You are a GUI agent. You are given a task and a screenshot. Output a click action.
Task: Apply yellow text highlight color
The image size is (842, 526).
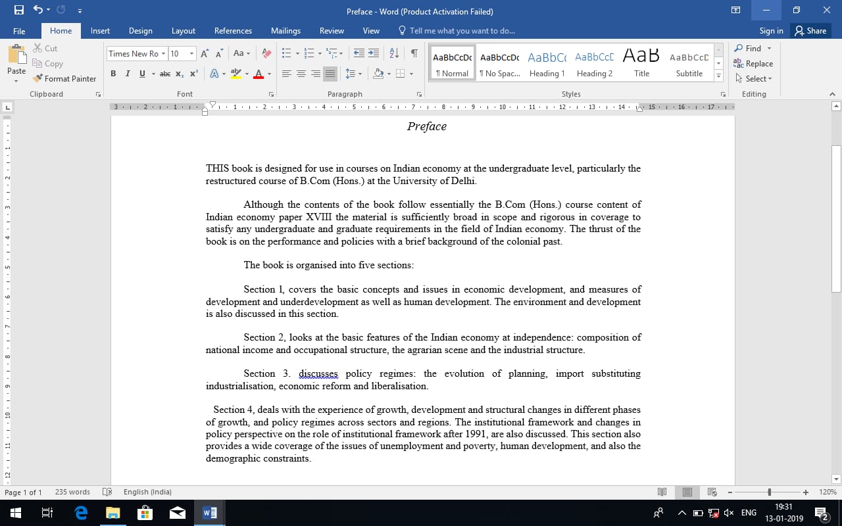pos(236,74)
